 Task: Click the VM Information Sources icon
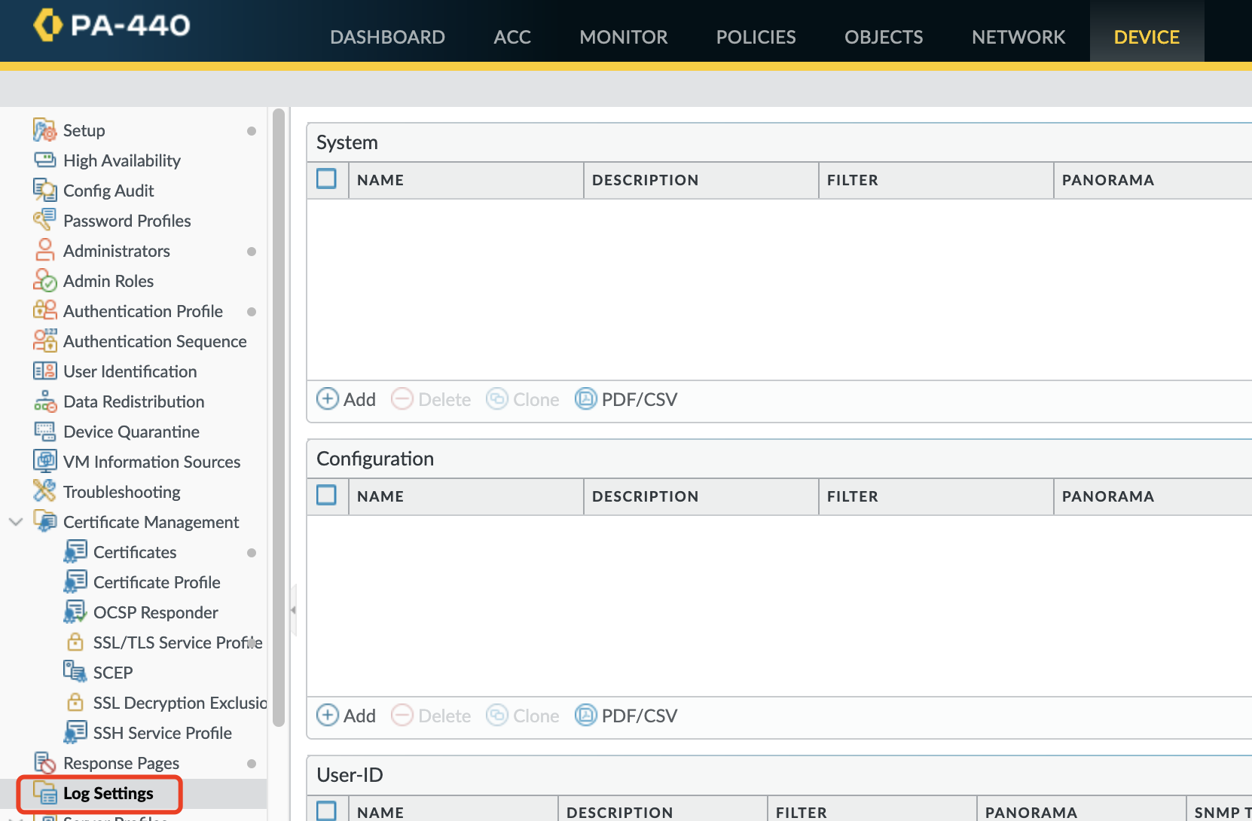tap(44, 461)
